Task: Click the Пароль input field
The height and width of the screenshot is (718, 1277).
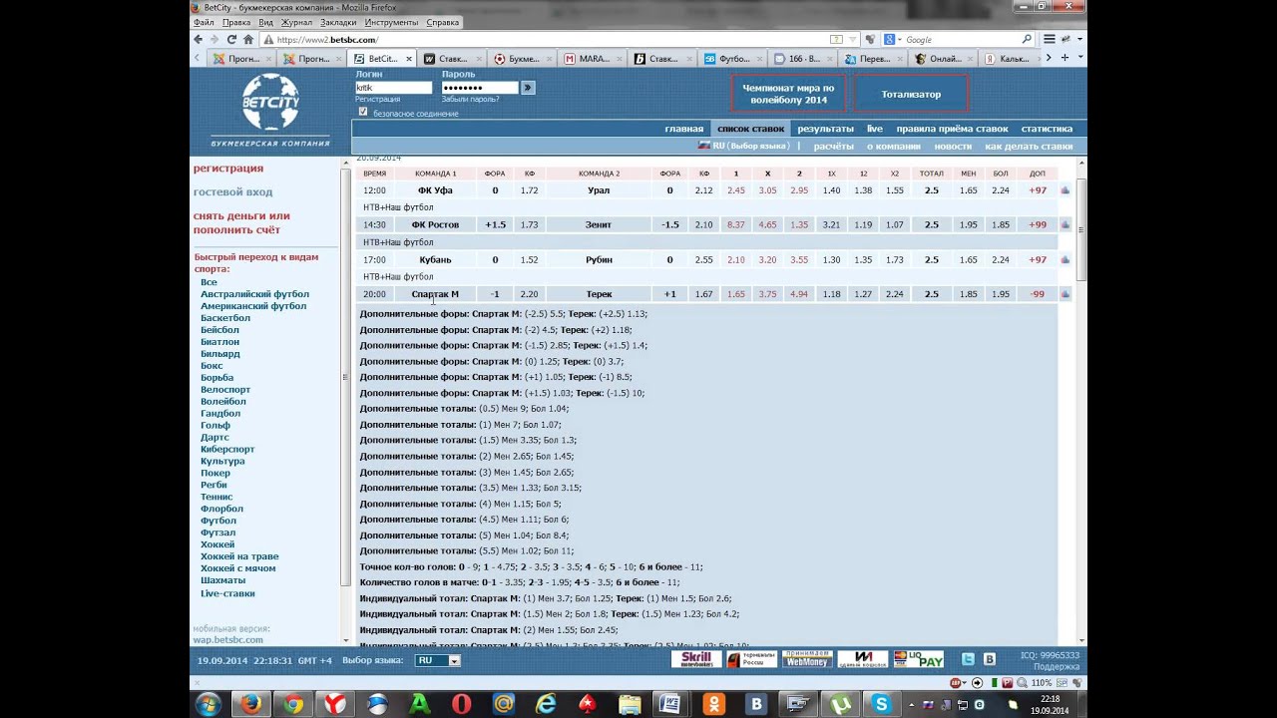Action: tap(480, 88)
